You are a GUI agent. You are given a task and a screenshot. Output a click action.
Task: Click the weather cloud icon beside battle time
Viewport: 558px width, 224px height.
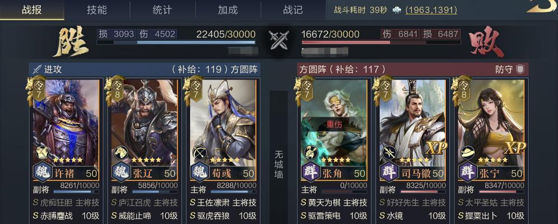click(x=397, y=10)
